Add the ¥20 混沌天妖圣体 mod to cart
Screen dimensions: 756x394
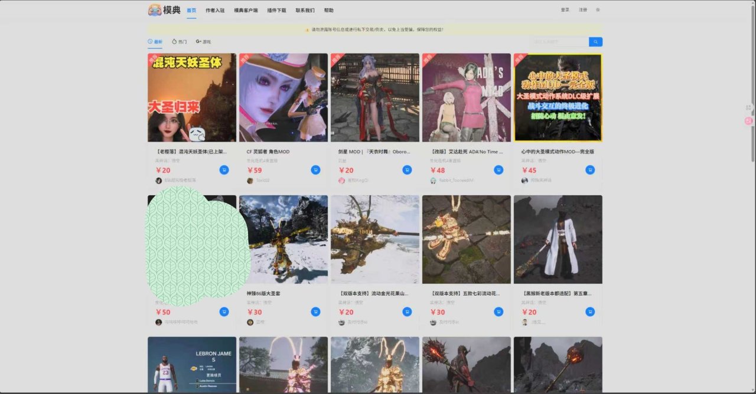click(x=224, y=170)
